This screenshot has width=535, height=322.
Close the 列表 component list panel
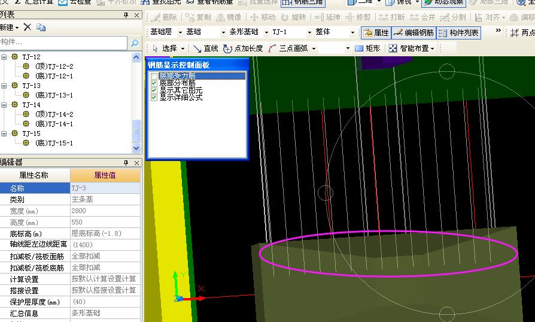[137, 15]
